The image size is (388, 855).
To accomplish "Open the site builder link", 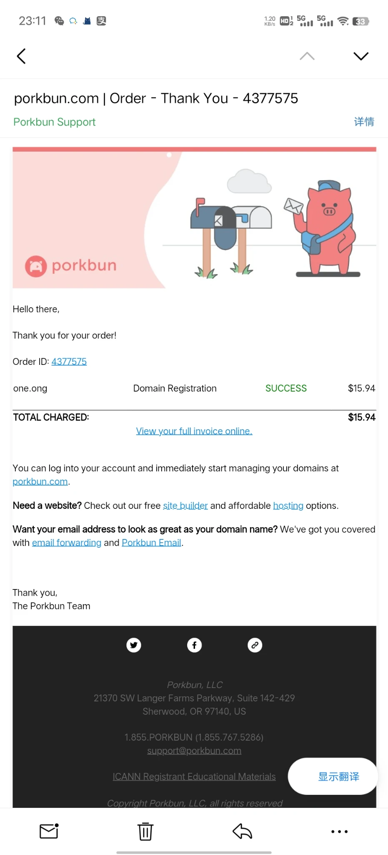I will 185,506.
